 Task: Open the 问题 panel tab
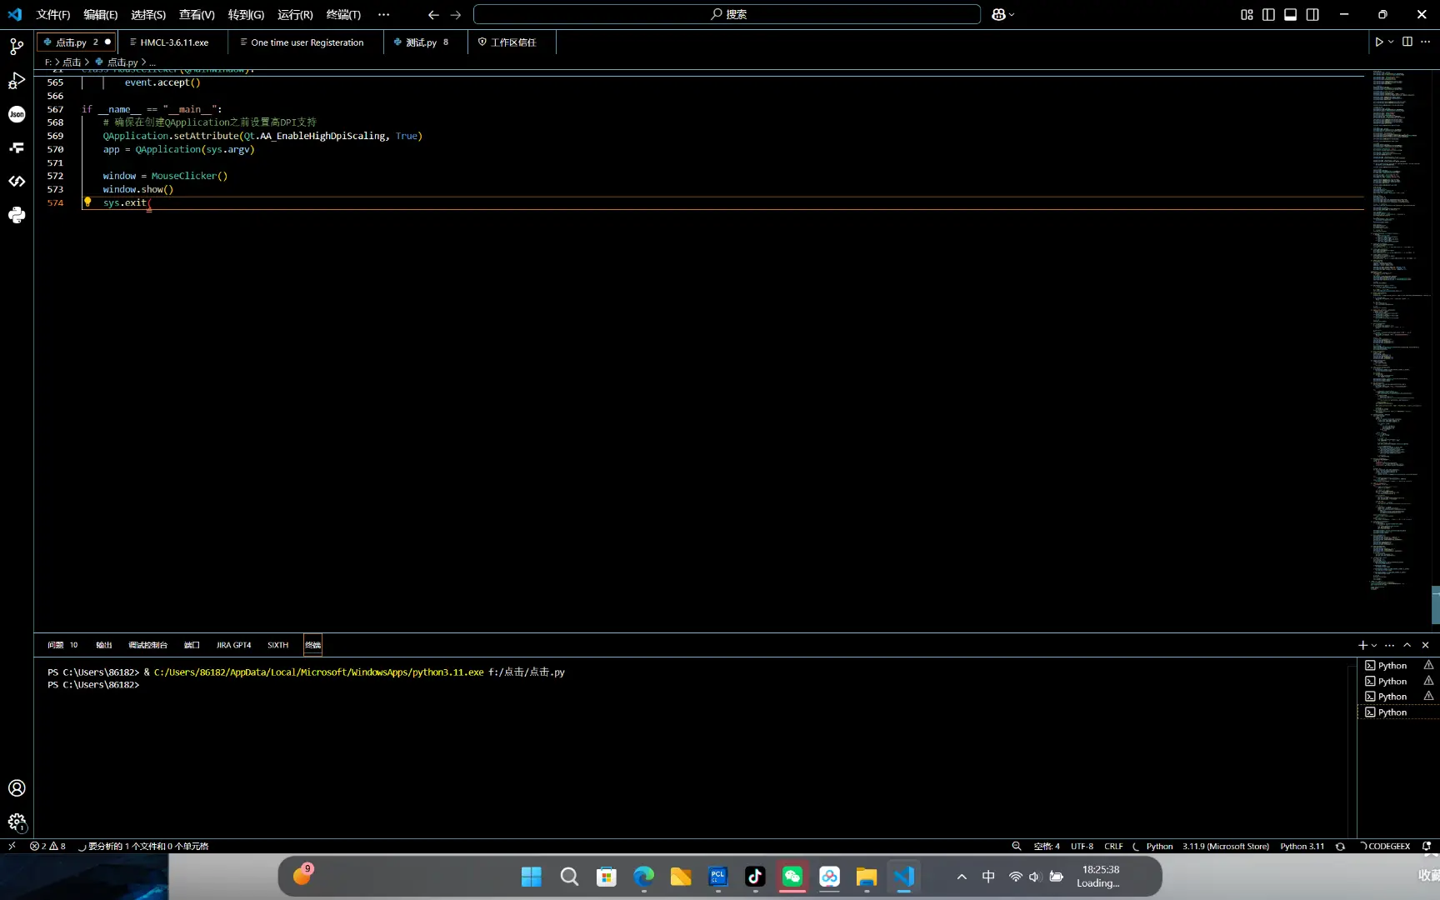coord(62,645)
